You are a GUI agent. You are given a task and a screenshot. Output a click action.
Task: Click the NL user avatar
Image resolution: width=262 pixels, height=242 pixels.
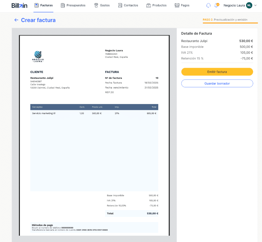click(x=249, y=5)
